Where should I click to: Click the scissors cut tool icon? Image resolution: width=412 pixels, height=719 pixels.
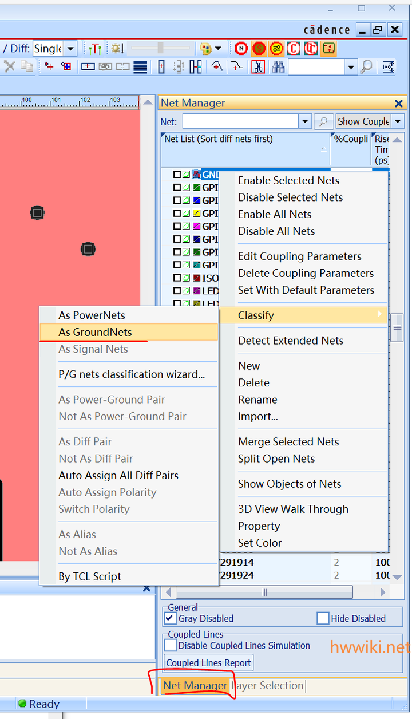(x=259, y=67)
